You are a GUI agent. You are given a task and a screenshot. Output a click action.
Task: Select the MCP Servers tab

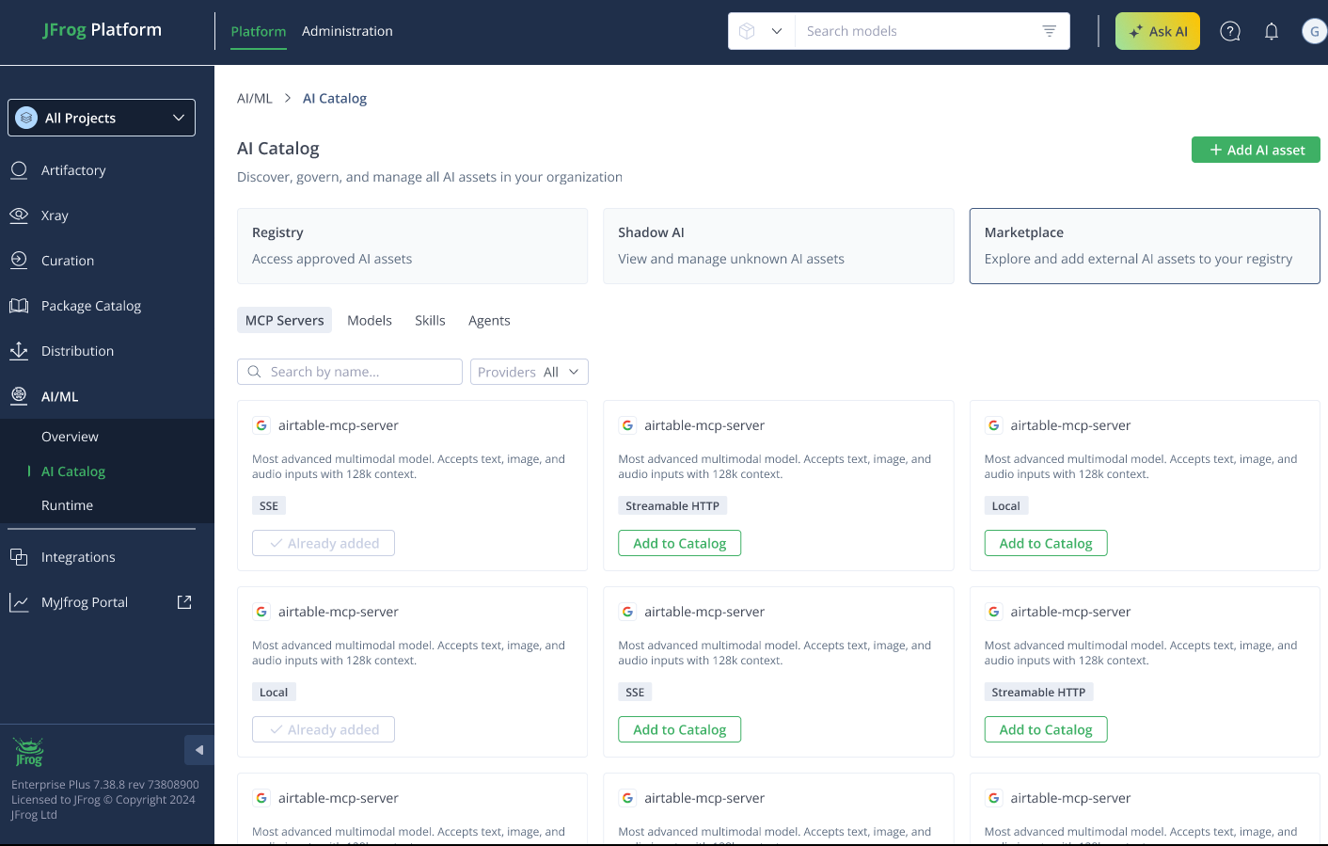285,320
